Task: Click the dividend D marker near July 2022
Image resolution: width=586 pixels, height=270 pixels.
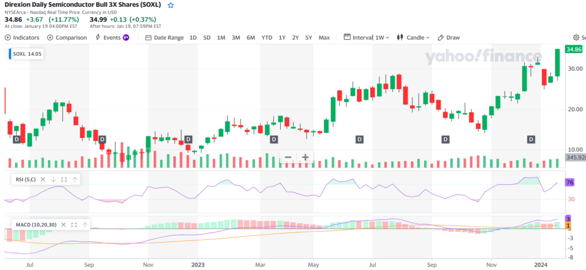Action: (x=17, y=140)
